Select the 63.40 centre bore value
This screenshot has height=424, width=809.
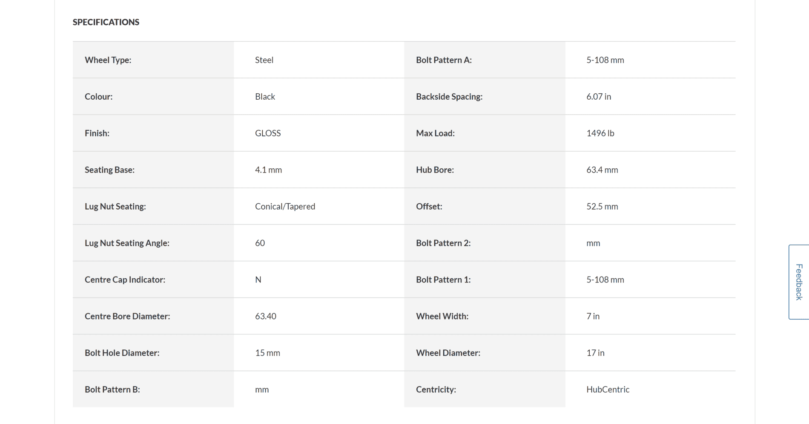point(266,317)
